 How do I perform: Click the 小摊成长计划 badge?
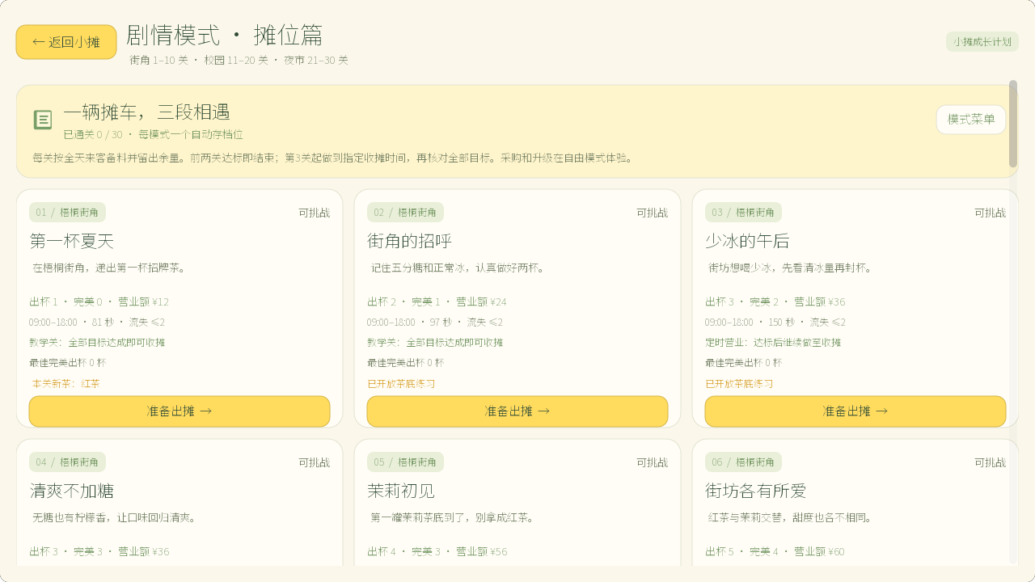tap(982, 42)
